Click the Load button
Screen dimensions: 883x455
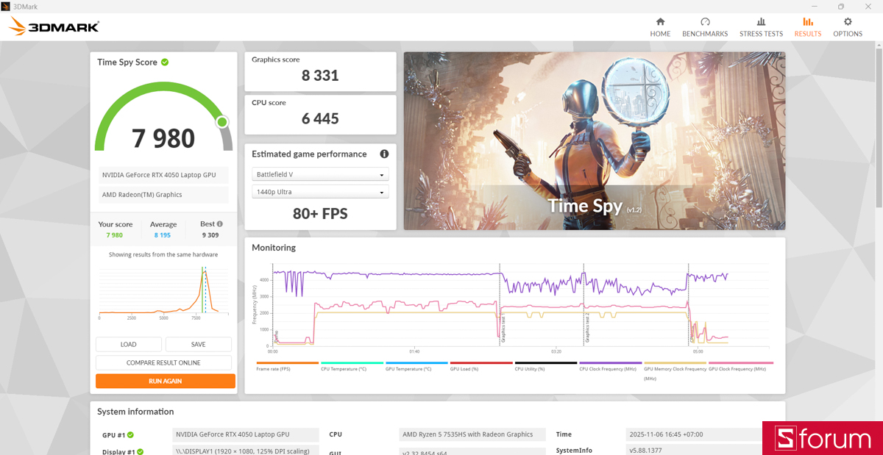point(128,344)
